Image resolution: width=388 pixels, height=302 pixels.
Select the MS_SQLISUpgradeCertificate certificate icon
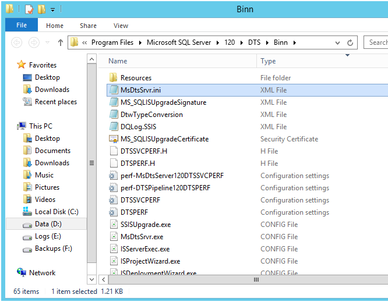pyautogui.click(x=114, y=138)
